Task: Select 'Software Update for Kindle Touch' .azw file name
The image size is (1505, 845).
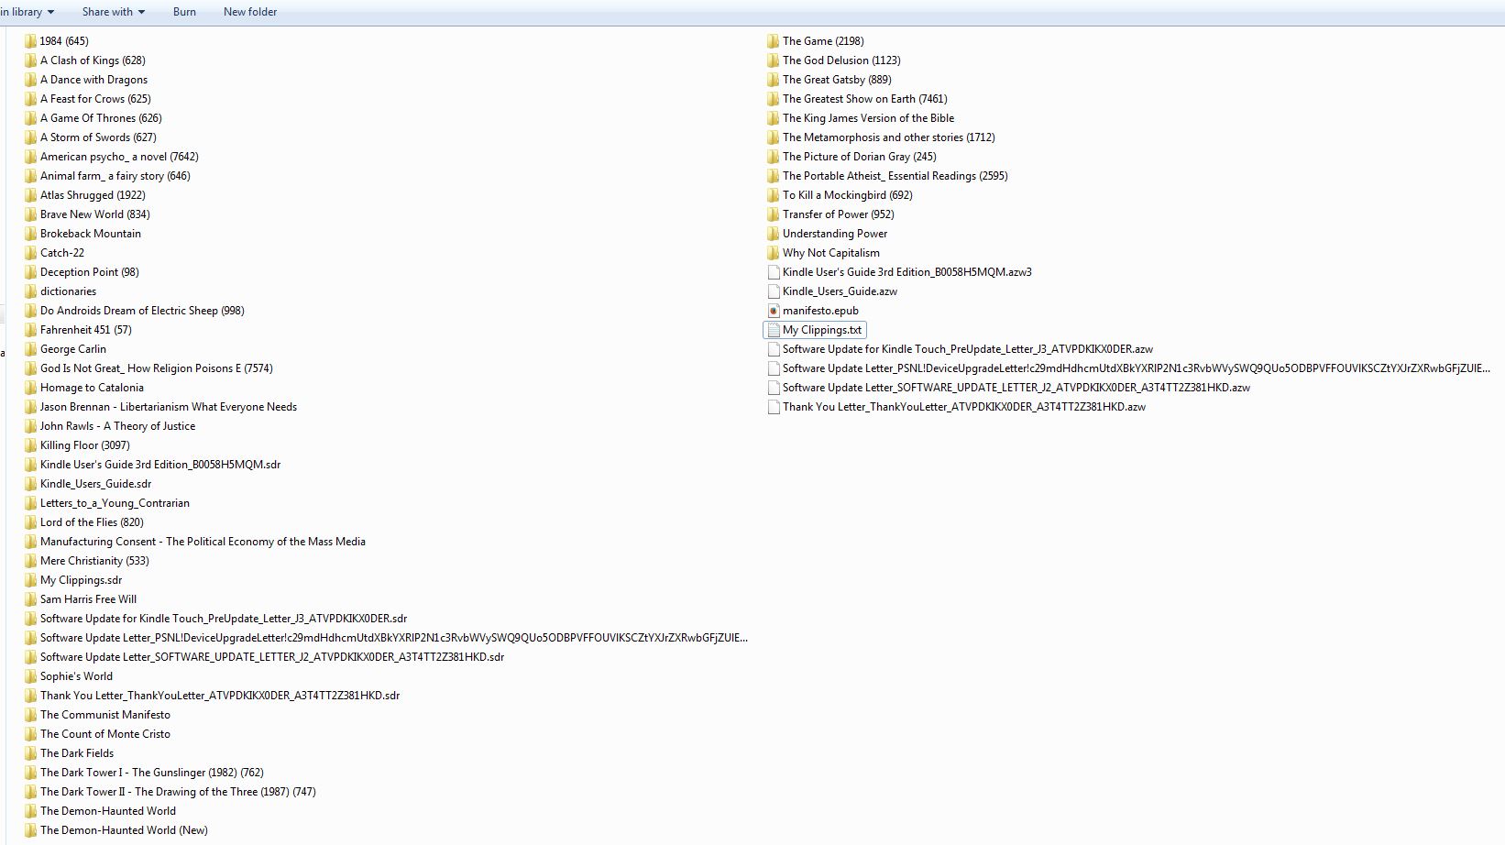Action: (968, 349)
